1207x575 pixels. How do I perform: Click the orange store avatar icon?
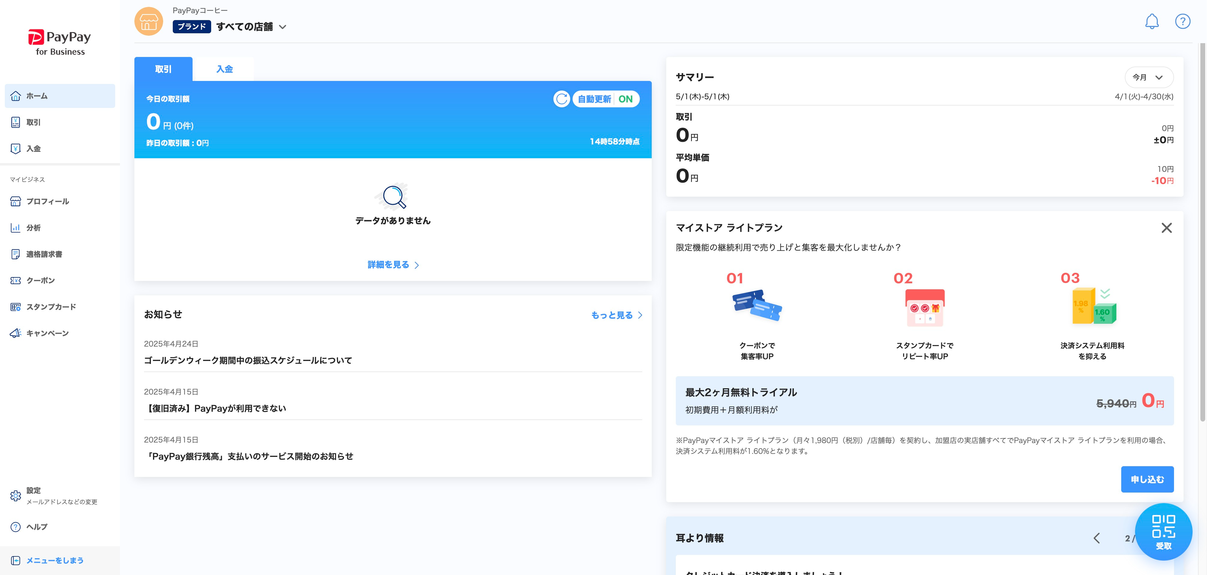(148, 21)
